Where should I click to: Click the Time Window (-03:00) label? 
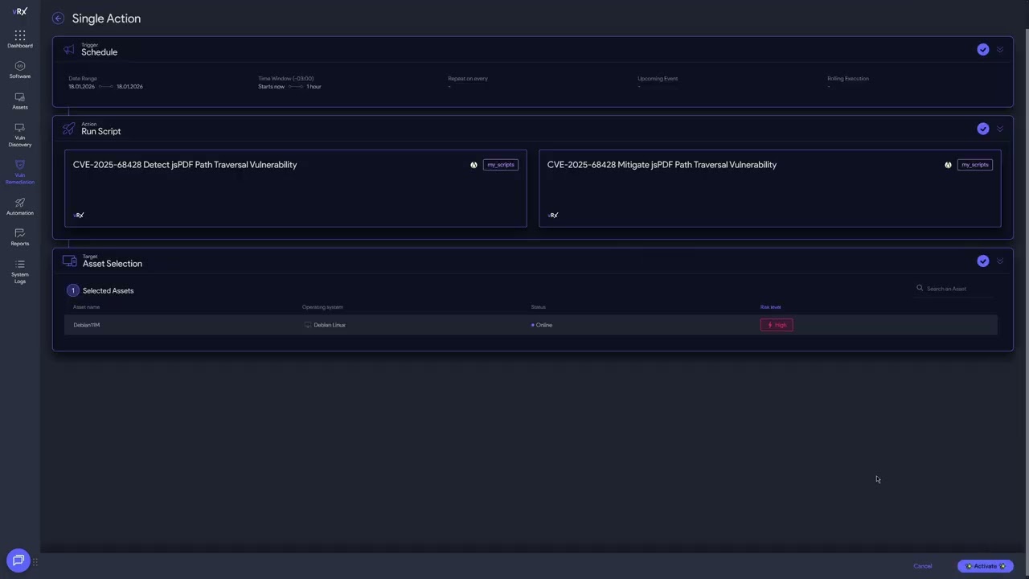tap(286, 79)
